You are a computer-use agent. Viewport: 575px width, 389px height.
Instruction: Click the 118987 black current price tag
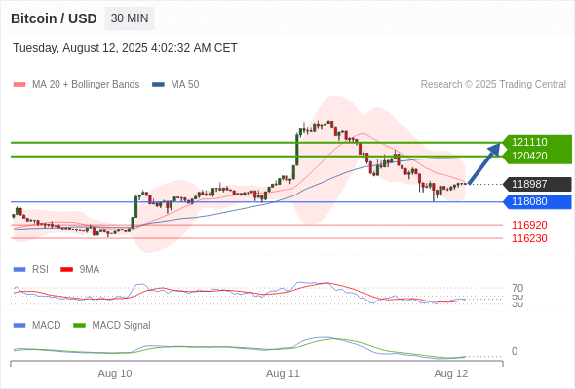[x=537, y=184]
